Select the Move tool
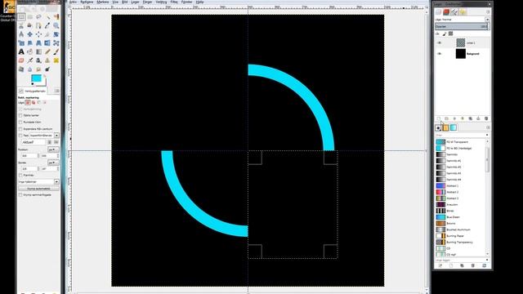523x294 pixels. pyautogui.click(x=30, y=34)
